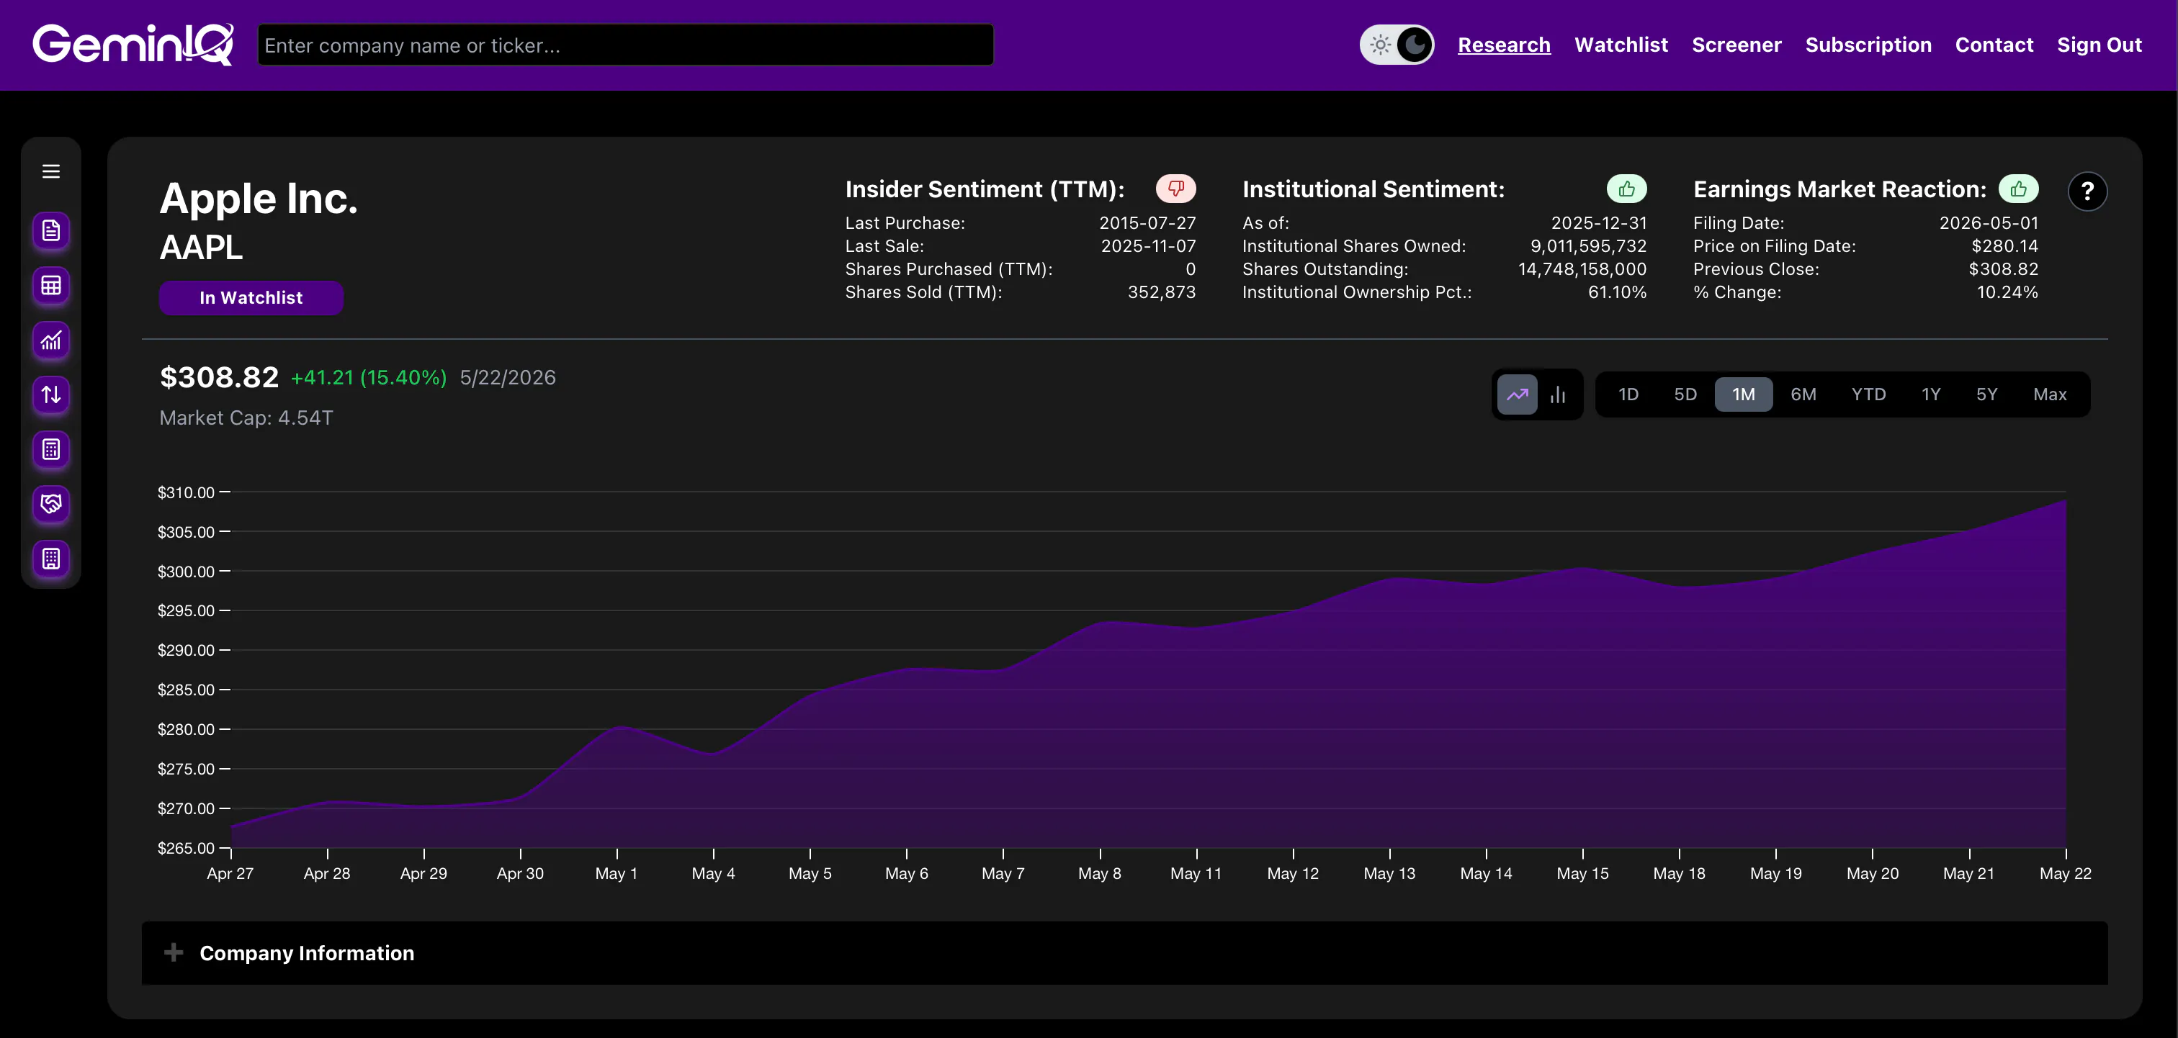The image size is (2178, 1038).
Task: Click the Apple Inc. company name heading
Action: (259, 199)
